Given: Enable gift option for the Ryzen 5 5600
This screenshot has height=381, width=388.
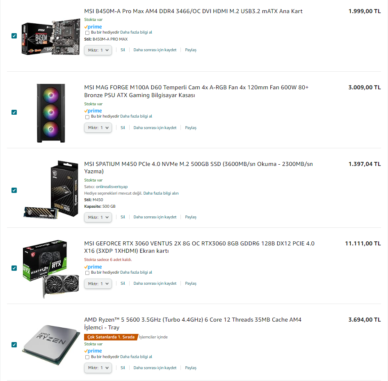Looking at the screenshot, I should point(87,357).
